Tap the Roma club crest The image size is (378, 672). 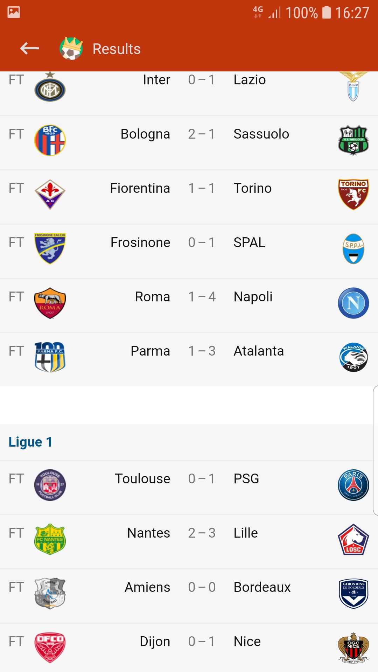[x=50, y=303]
